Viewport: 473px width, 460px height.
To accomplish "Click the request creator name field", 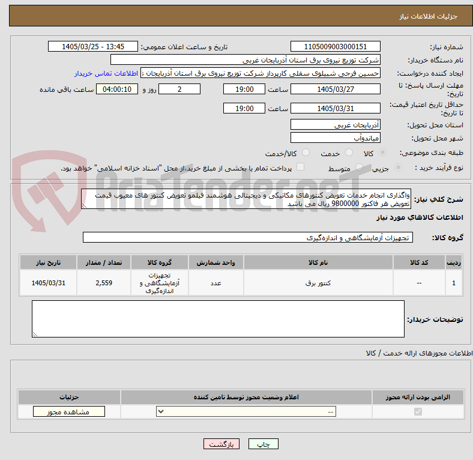I will (x=261, y=73).
